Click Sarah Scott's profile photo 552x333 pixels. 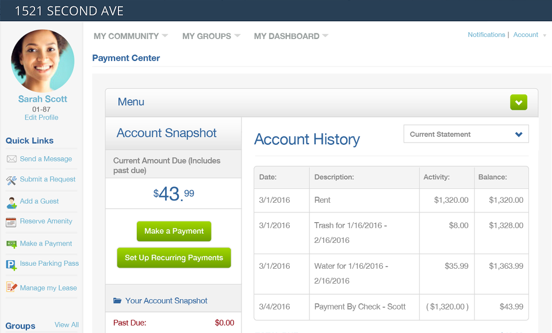(43, 61)
